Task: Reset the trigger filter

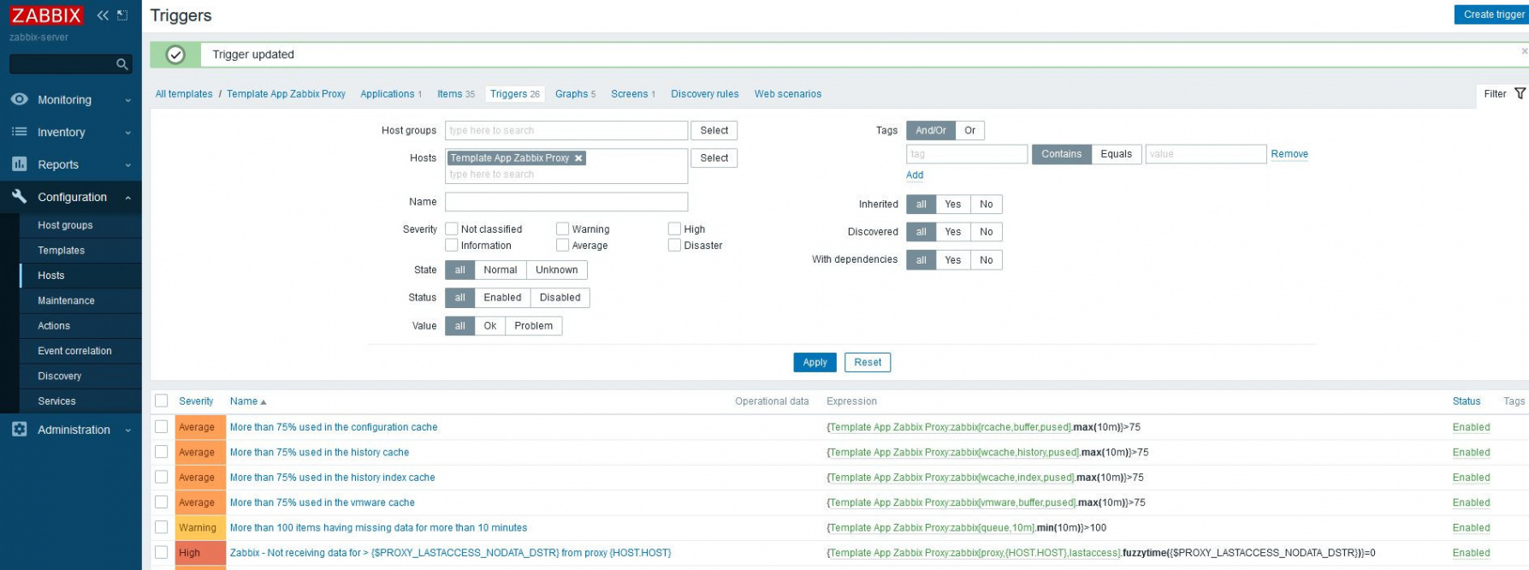Action: 868,363
